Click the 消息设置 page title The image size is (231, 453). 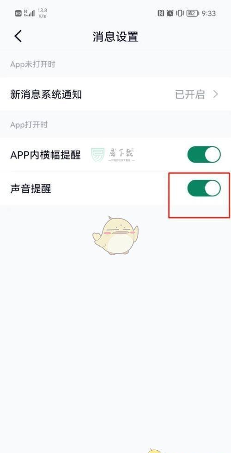pos(115,37)
